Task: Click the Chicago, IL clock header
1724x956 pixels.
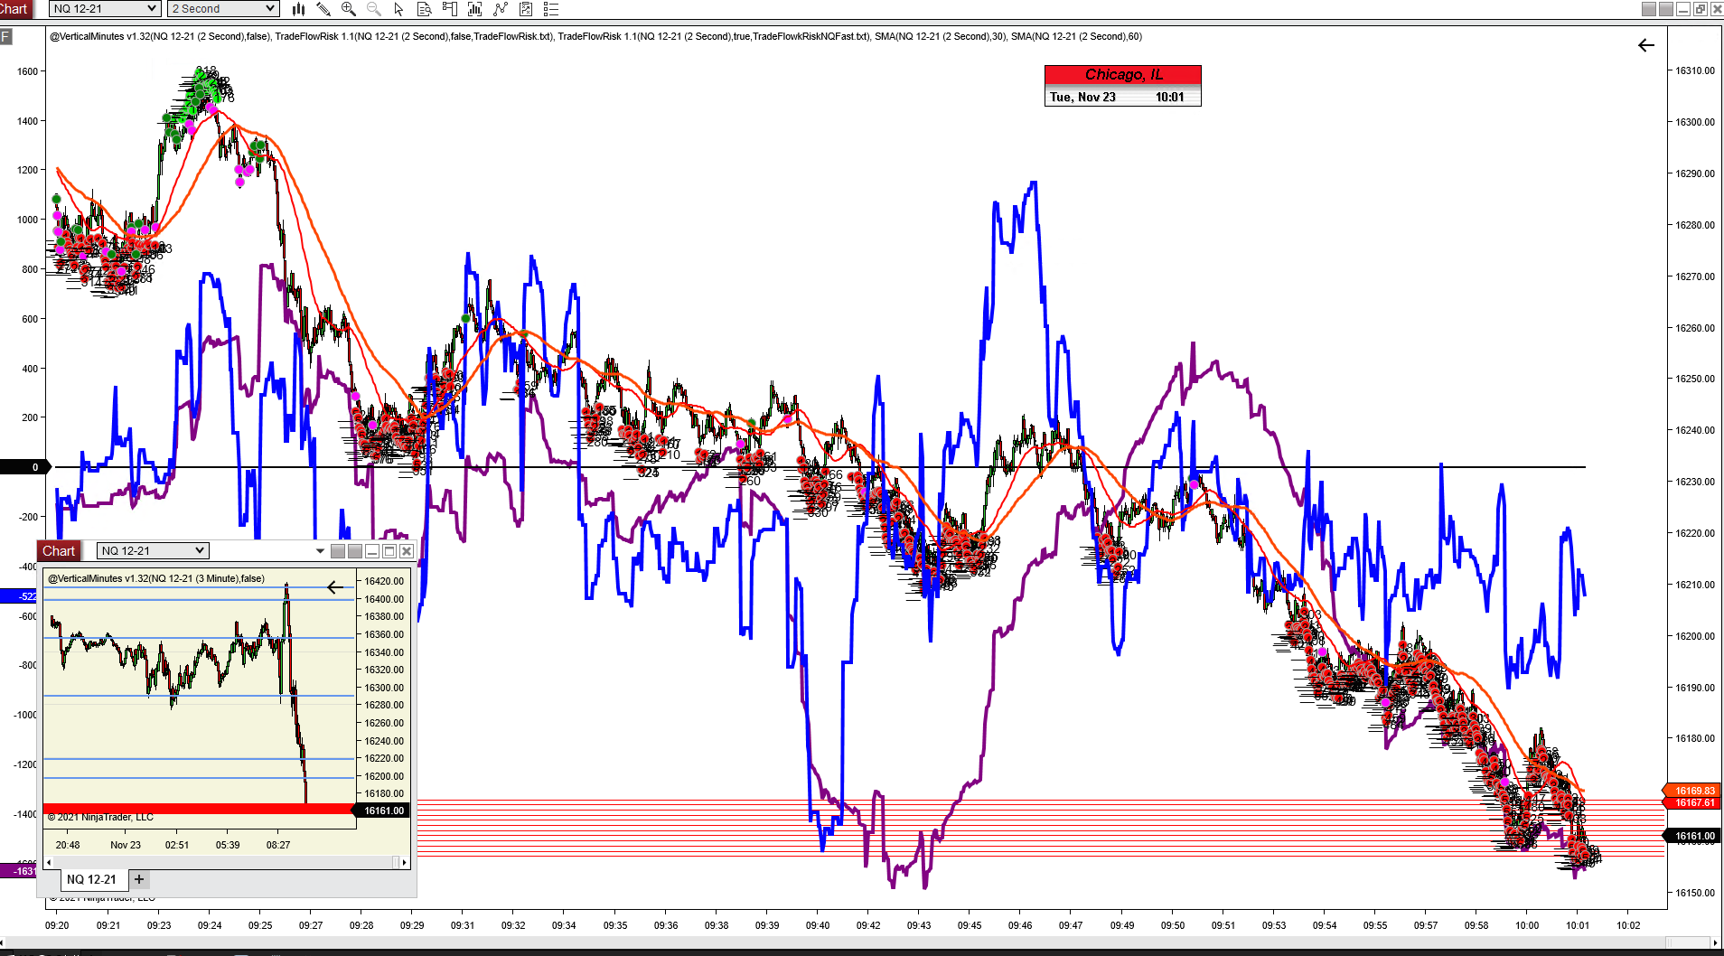Action: (1123, 75)
